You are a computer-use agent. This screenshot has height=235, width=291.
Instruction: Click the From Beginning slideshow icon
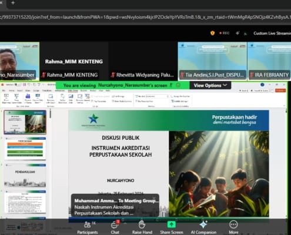(6, 99)
